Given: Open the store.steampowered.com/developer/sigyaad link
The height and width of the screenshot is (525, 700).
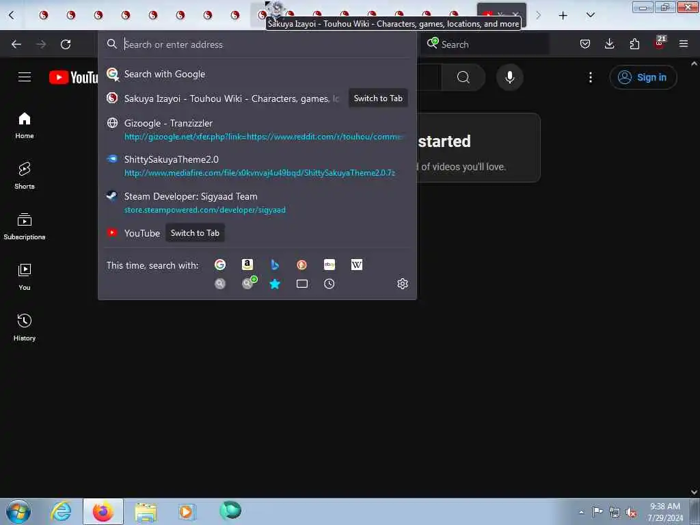Looking at the screenshot, I should tap(205, 210).
